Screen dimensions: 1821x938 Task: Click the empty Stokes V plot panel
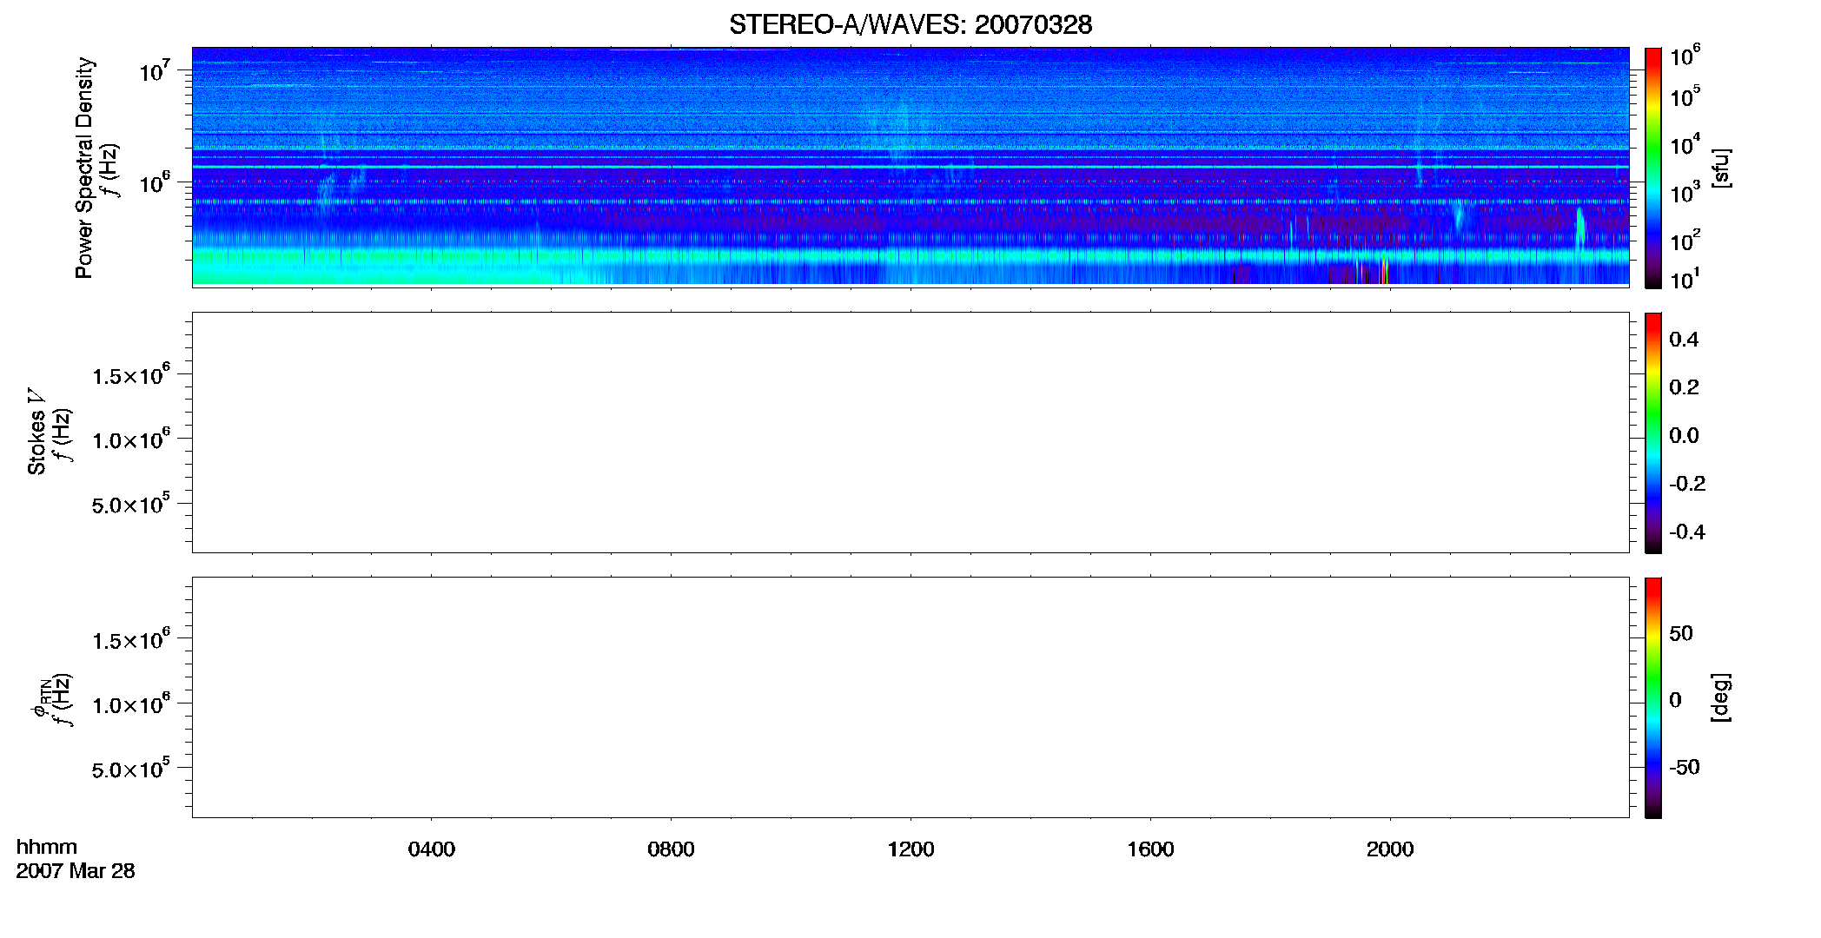(910, 433)
